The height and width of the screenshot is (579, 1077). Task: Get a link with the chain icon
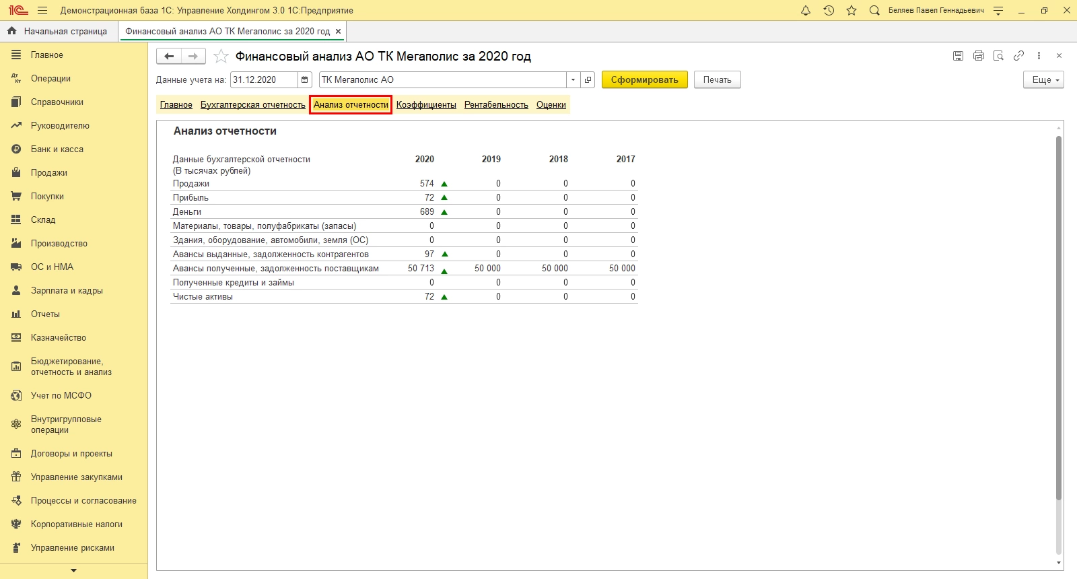pyautogui.click(x=1019, y=56)
